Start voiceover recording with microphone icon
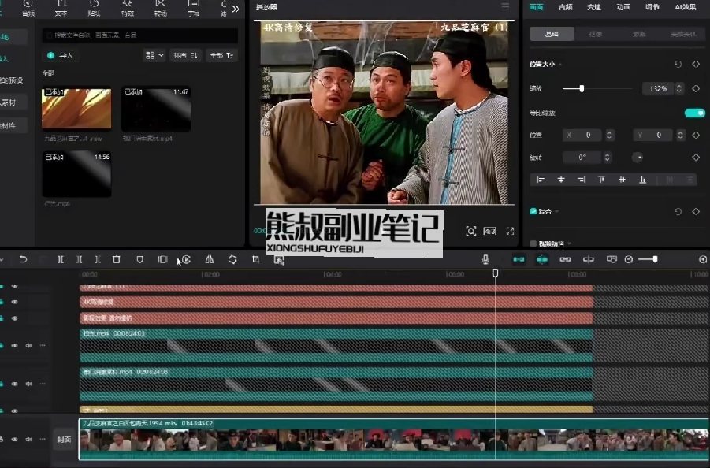This screenshot has height=468, width=710. click(485, 259)
